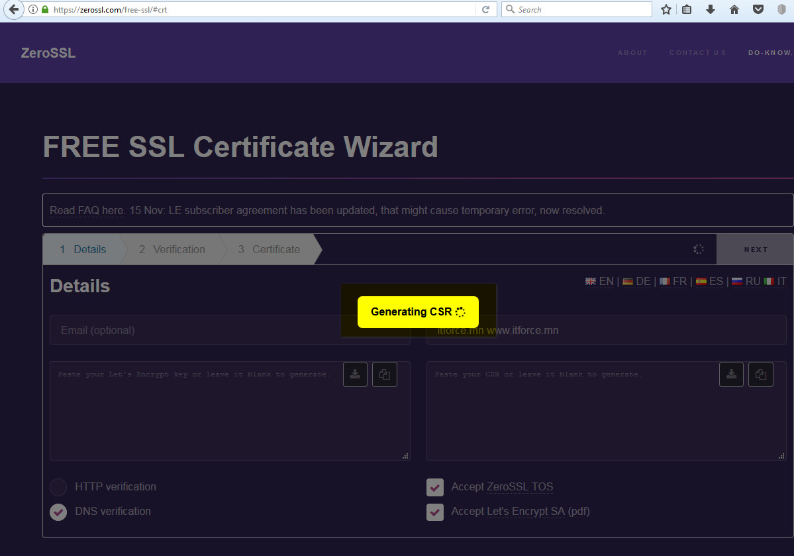Open step 2 Verification tab
Viewport: 794px width, 556px height.
click(x=172, y=249)
